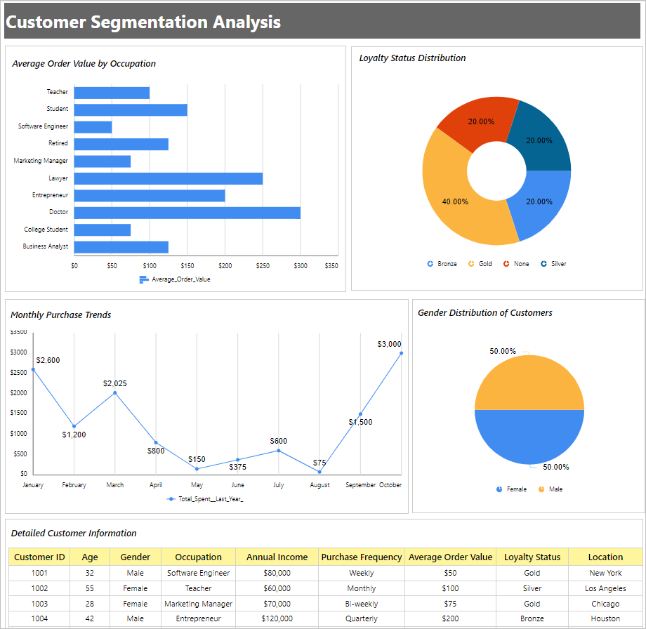This screenshot has height=629, width=646.
Task: Click the July $600 data point
Action: pos(279,451)
